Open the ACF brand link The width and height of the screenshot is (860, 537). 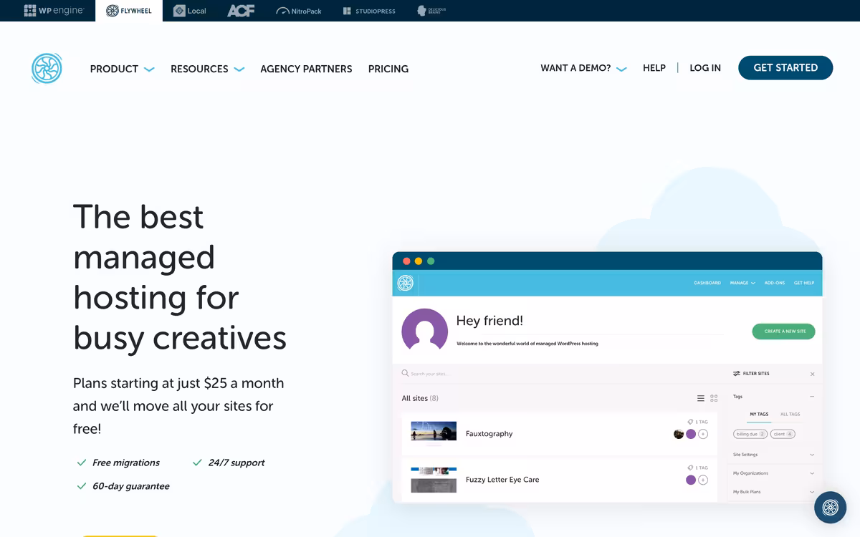tap(241, 11)
